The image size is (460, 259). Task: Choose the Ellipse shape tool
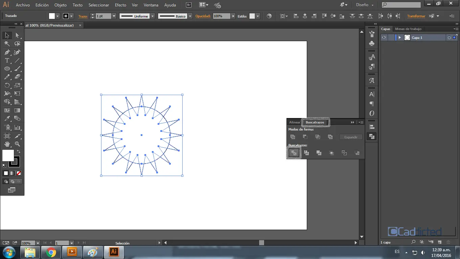tap(7, 69)
